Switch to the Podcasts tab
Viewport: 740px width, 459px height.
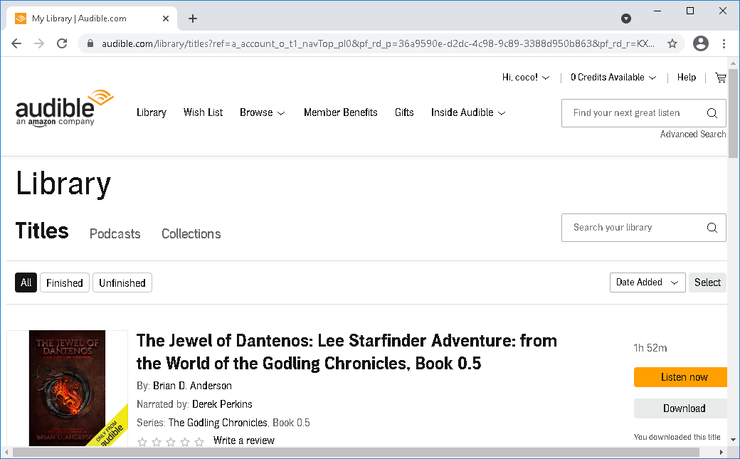(x=115, y=233)
